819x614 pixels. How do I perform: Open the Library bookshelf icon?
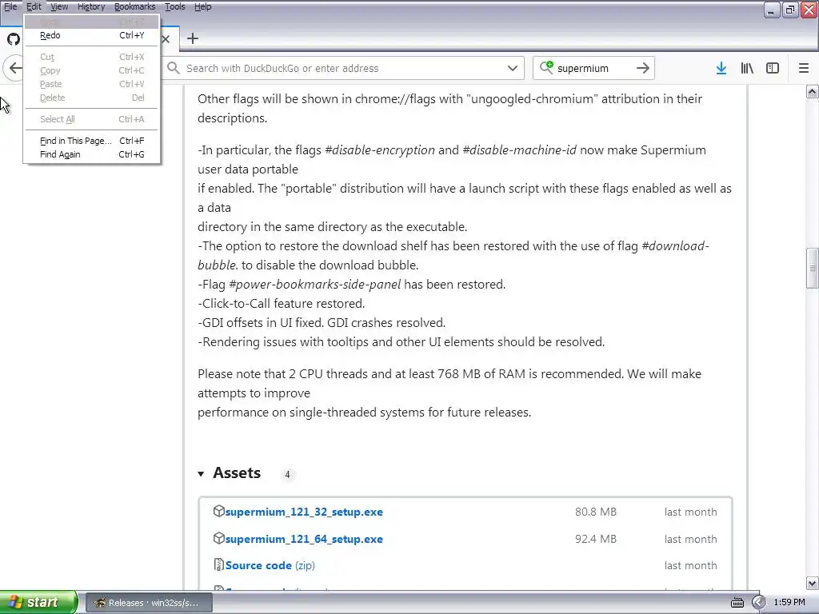747,69
